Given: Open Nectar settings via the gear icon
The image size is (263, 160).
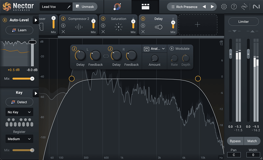Looking at the screenshot, I should click(x=224, y=7).
